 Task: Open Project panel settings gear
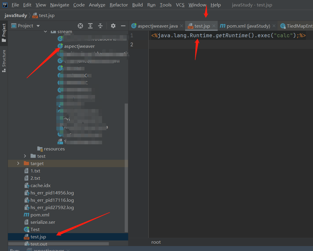point(113,26)
